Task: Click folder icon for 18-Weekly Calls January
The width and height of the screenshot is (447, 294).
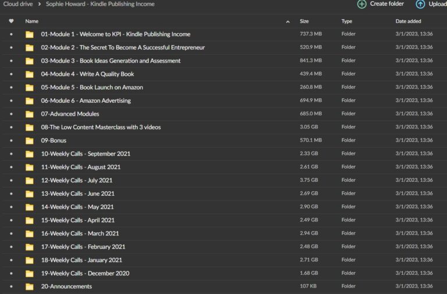Action: (x=29, y=260)
